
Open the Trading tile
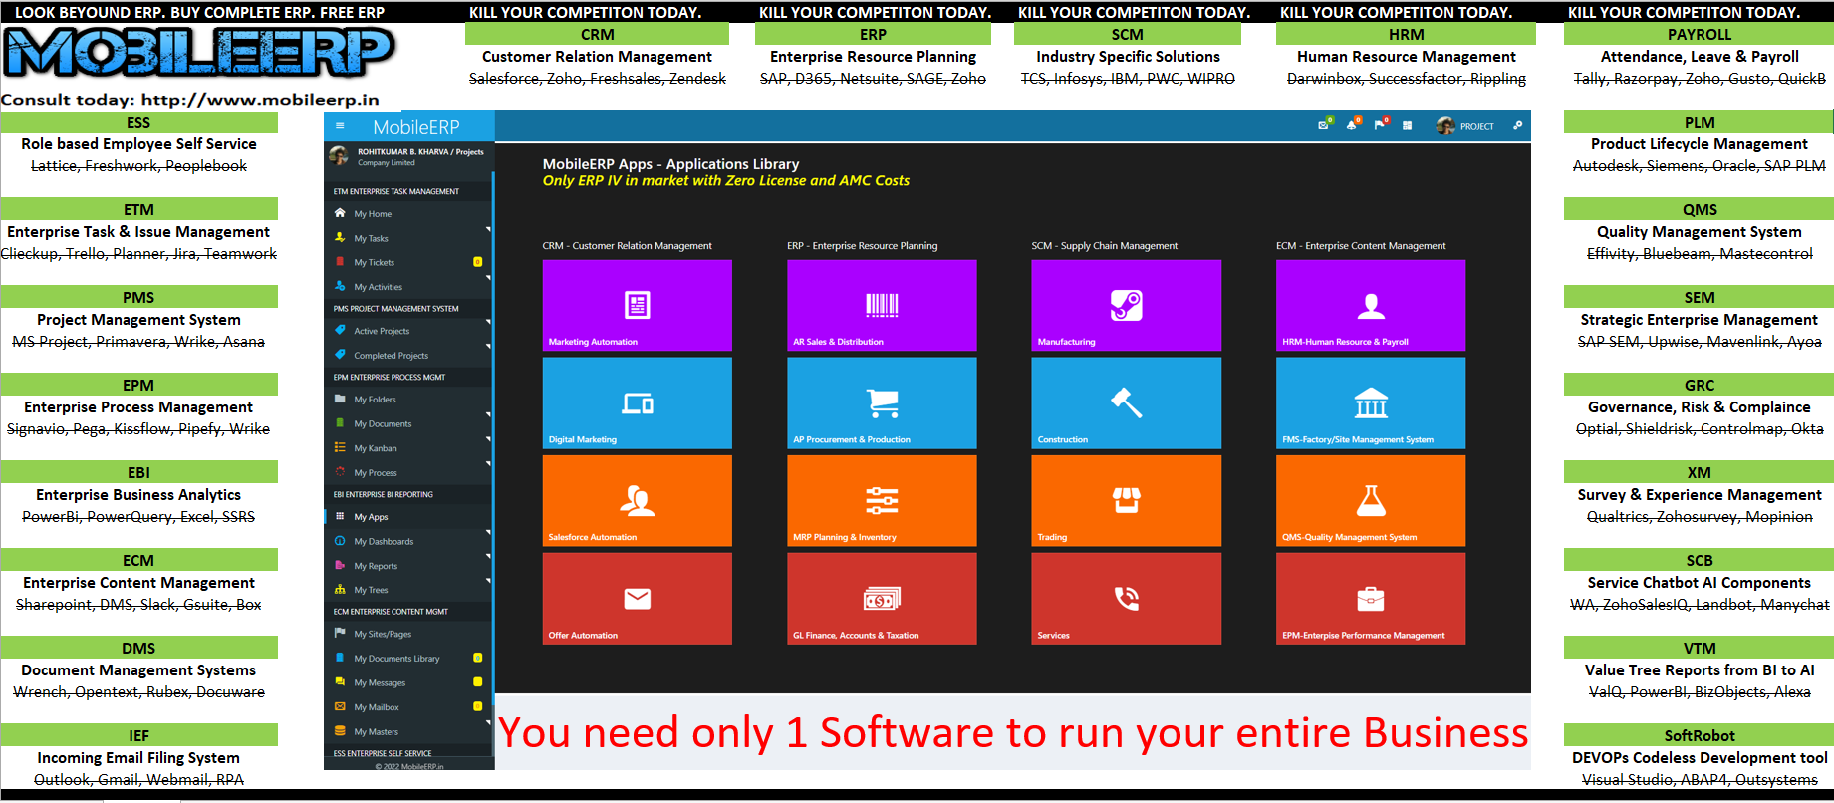pyautogui.click(x=1127, y=500)
